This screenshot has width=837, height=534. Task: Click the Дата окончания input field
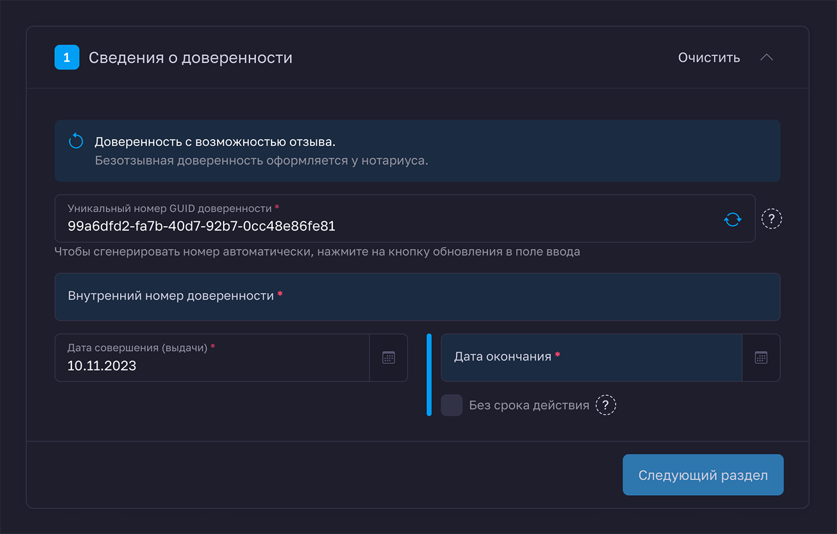point(591,358)
